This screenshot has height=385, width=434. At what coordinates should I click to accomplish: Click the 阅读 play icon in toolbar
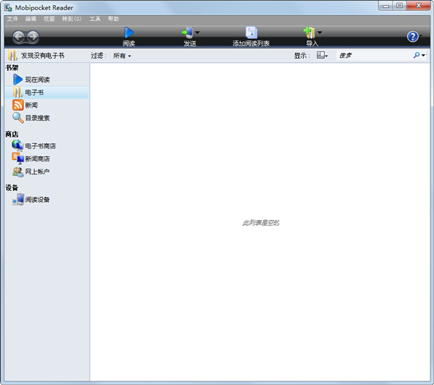(129, 33)
